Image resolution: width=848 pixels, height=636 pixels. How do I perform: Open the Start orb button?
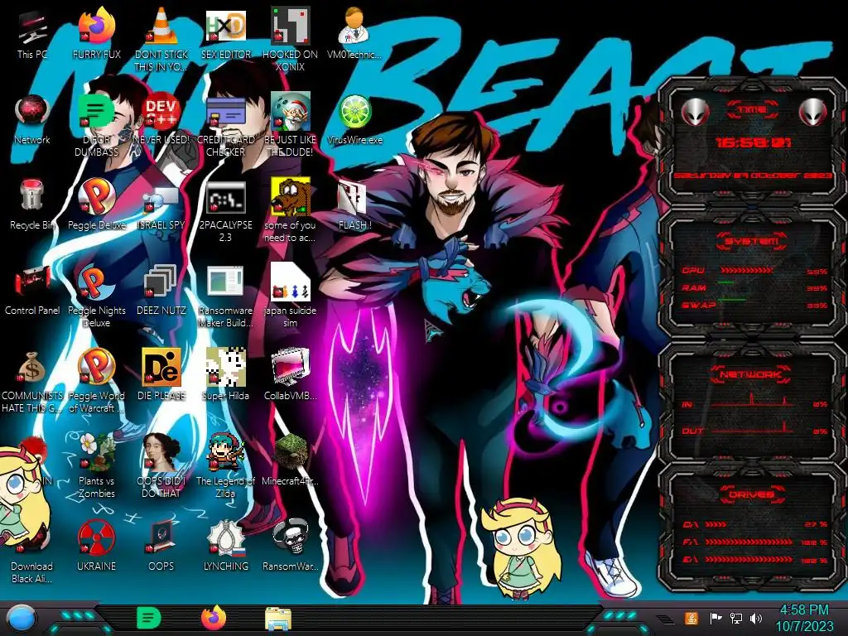pyautogui.click(x=21, y=619)
